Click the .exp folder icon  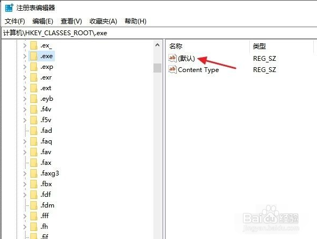pyautogui.click(x=34, y=67)
